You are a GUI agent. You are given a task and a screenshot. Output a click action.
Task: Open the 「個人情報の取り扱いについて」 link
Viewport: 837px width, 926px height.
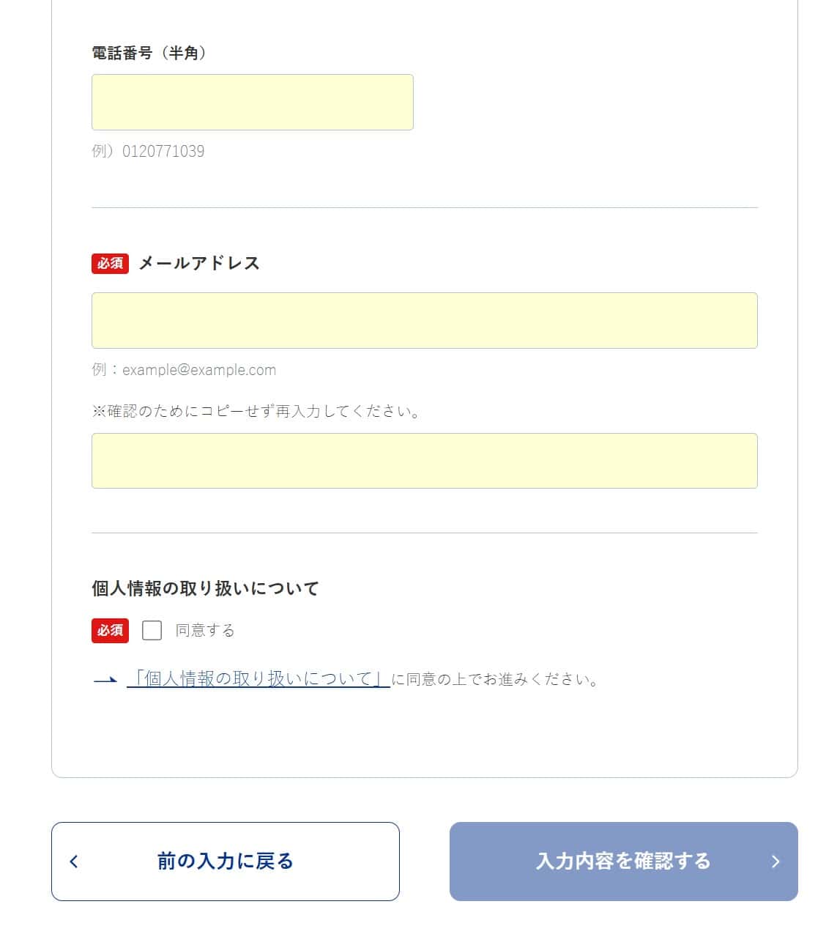[258, 679]
